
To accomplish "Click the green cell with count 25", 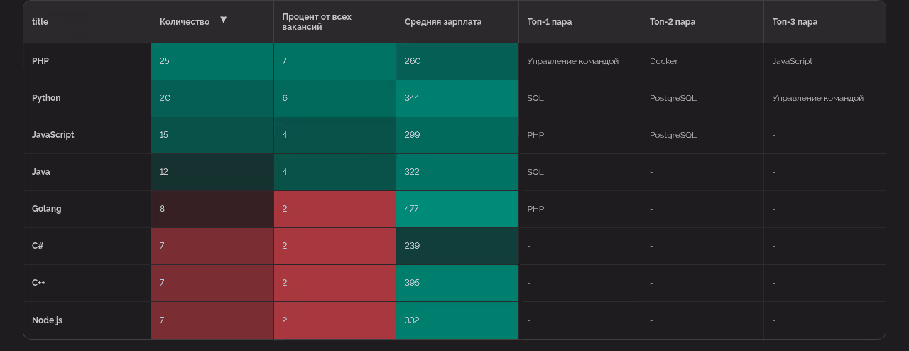I will click(x=212, y=61).
